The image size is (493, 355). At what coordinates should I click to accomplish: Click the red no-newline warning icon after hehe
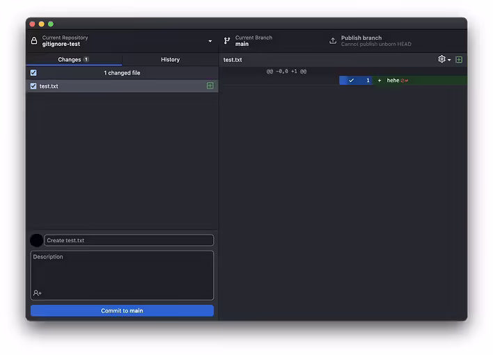point(404,81)
